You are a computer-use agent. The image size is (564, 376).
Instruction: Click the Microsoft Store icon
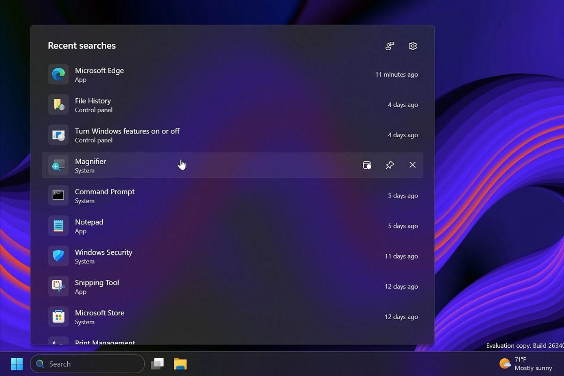click(58, 317)
